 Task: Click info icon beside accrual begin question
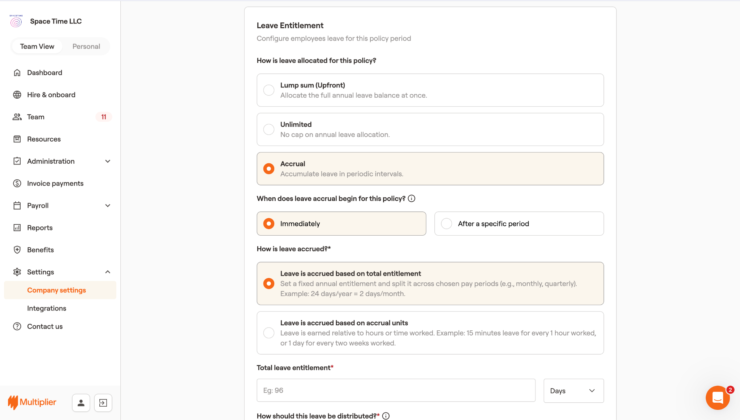tap(412, 198)
